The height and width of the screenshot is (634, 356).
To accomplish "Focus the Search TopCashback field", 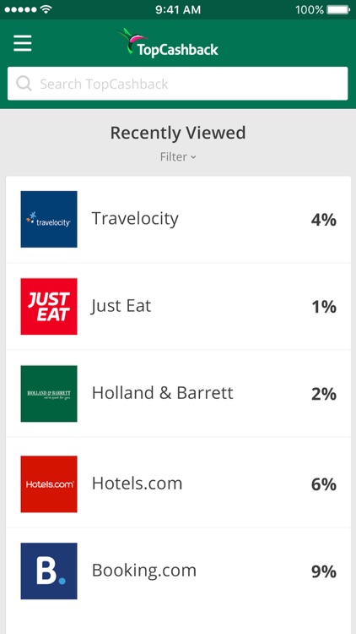I will click(x=178, y=84).
